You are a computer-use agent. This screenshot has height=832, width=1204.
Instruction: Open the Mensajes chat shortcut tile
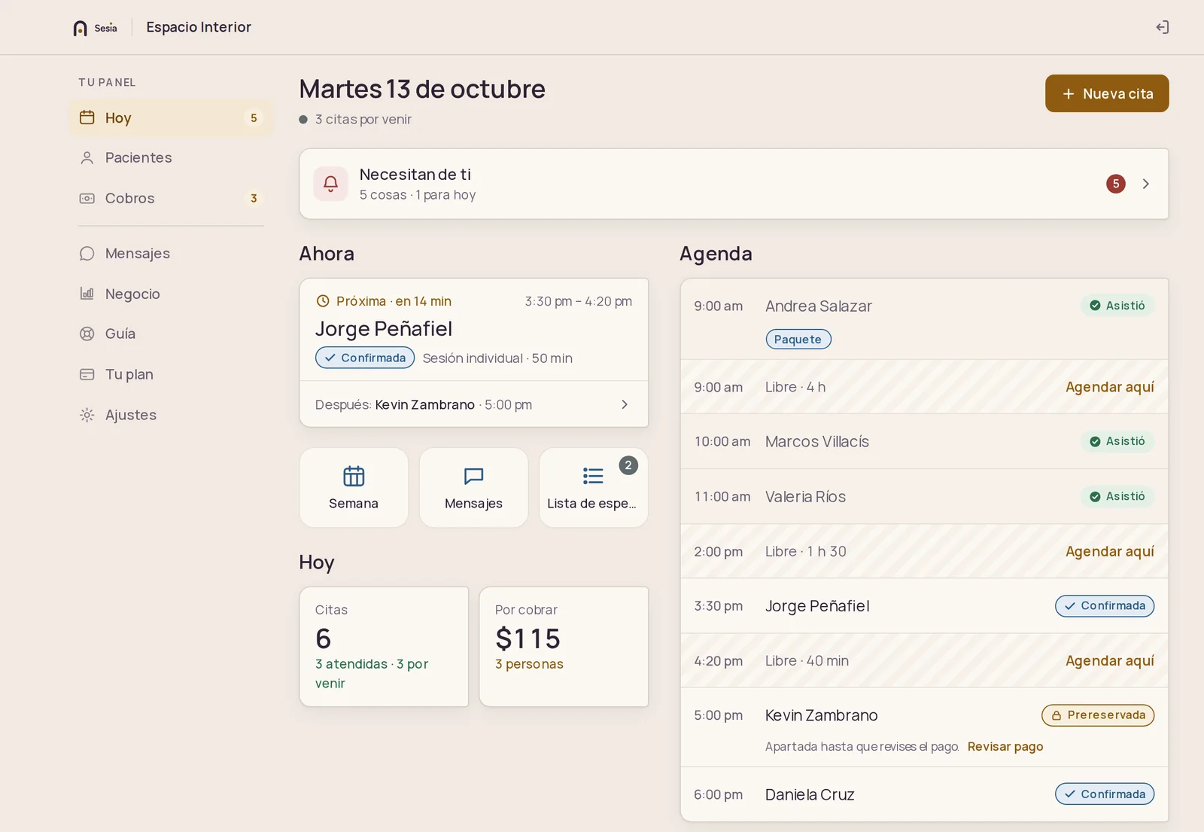[x=473, y=488]
